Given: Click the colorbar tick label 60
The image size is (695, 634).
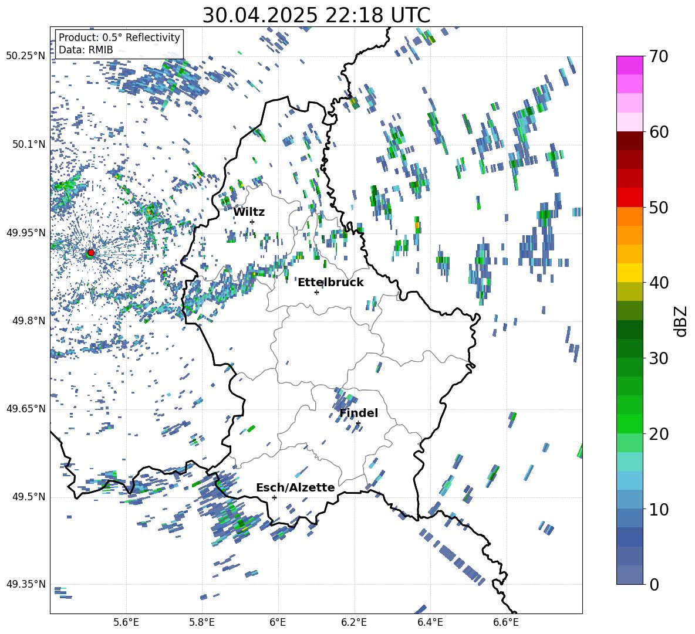Looking at the screenshot, I should tap(658, 132).
